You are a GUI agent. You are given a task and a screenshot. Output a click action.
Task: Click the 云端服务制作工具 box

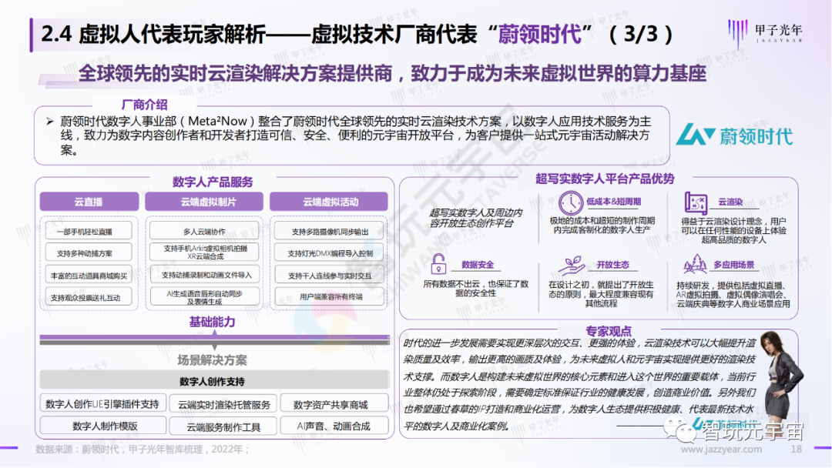click(x=223, y=426)
